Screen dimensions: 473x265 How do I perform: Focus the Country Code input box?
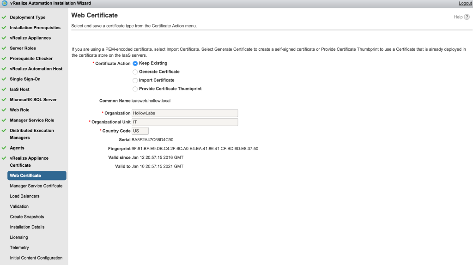point(140,131)
